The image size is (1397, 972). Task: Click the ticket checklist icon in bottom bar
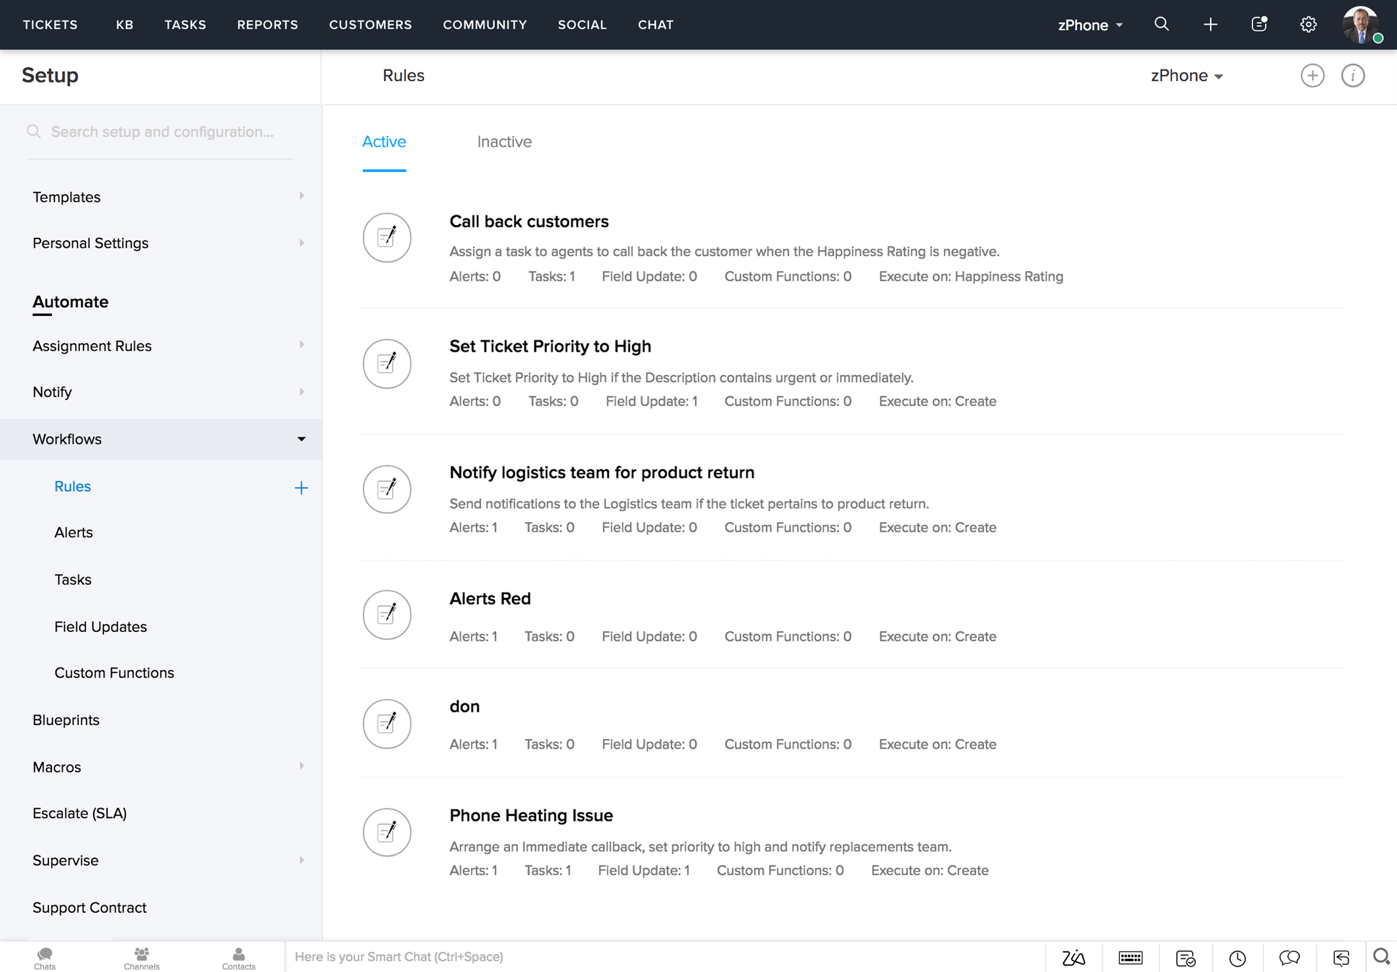1185,958
